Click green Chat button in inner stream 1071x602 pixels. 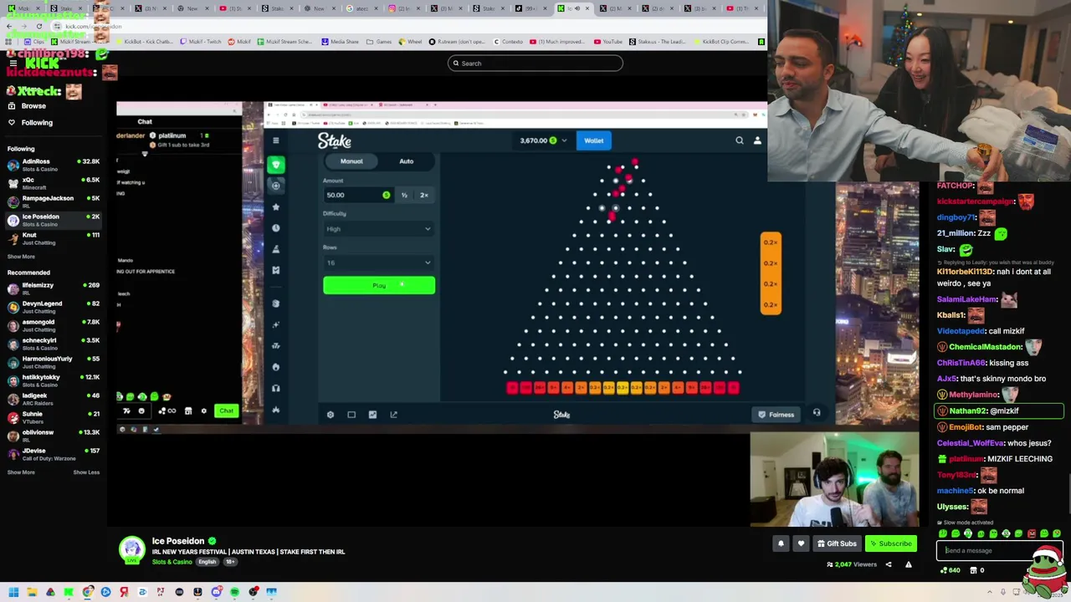coord(227,411)
